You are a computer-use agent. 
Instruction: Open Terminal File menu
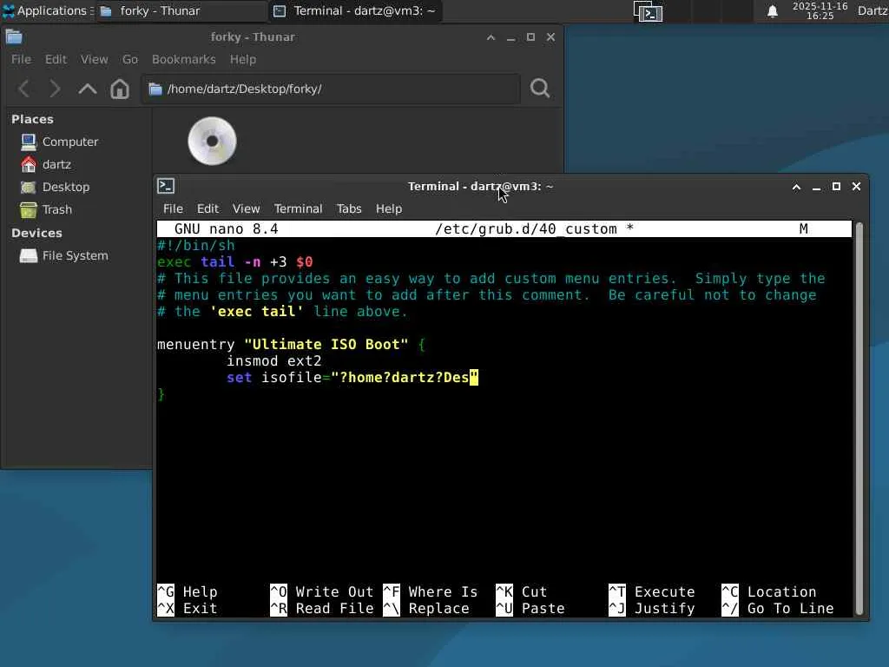coord(173,208)
